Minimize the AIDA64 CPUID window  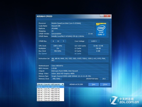(102, 16)
